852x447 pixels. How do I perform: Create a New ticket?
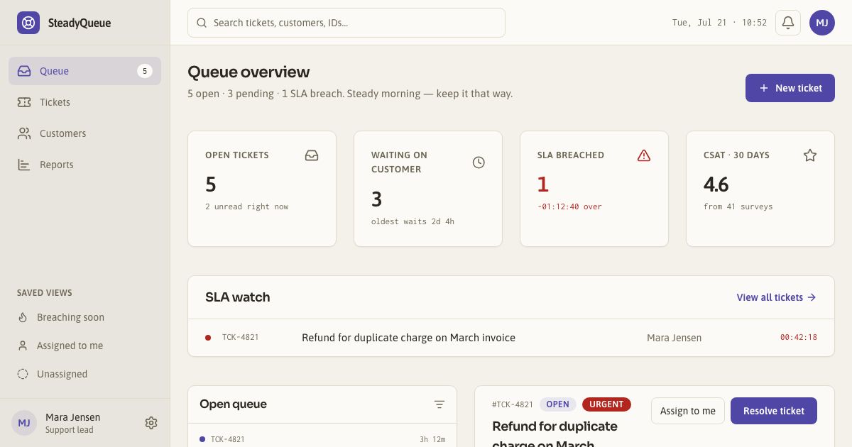pos(790,88)
